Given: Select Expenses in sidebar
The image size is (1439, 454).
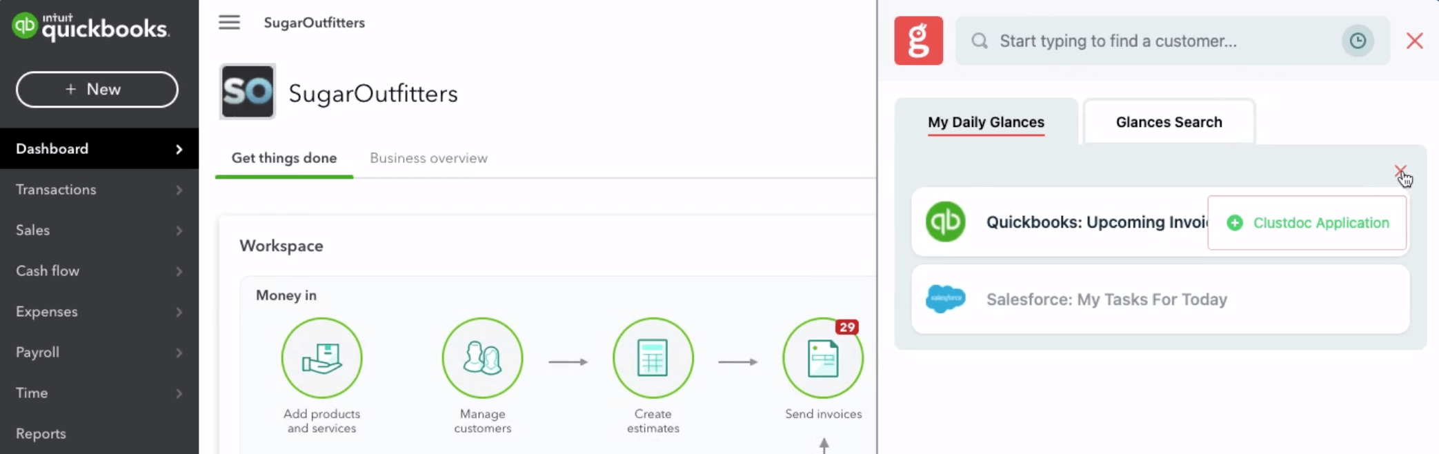Looking at the screenshot, I should (99, 311).
